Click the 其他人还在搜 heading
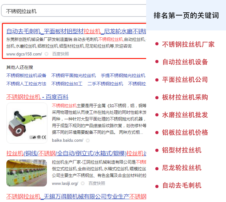226x202 pixels. point(20,67)
